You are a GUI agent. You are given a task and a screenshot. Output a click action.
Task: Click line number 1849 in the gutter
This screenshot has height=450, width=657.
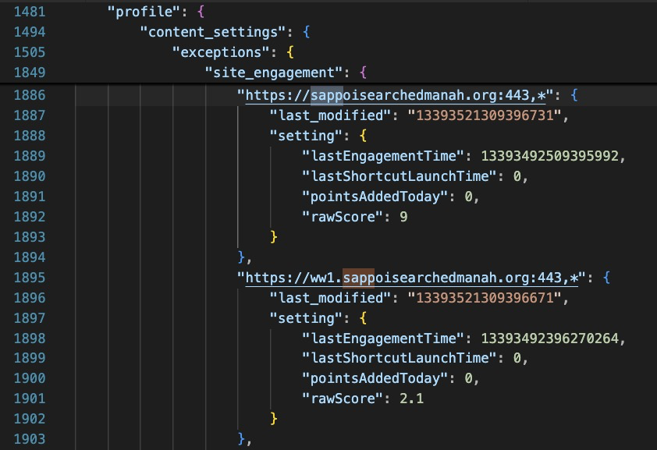[30, 73]
